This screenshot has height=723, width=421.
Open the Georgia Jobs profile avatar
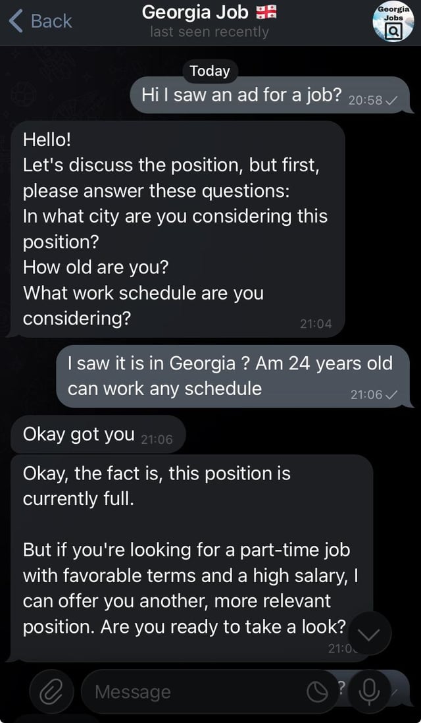coord(393,22)
